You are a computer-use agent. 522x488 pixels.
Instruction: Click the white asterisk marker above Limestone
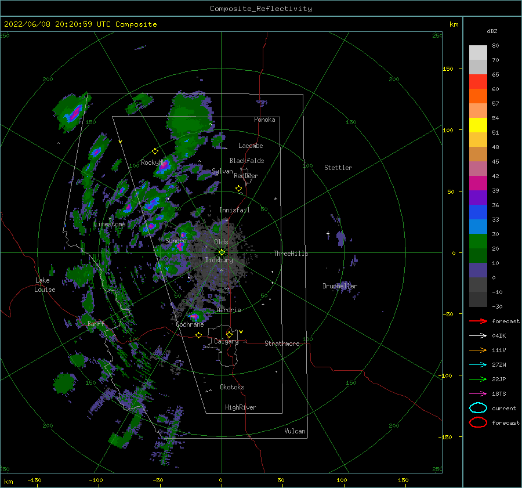pos(110,219)
